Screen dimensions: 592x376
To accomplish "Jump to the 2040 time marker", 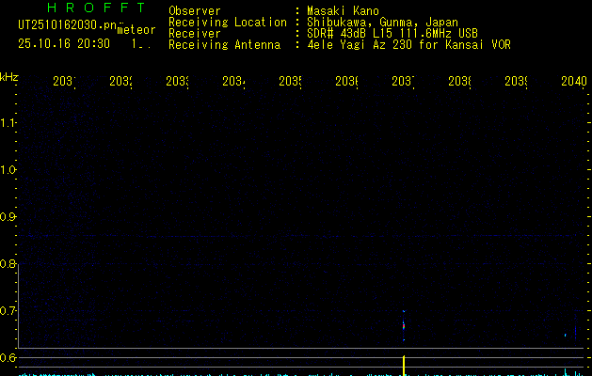I will [573, 82].
